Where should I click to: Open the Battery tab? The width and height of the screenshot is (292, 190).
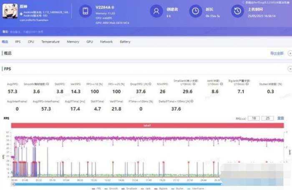(125, 42)
